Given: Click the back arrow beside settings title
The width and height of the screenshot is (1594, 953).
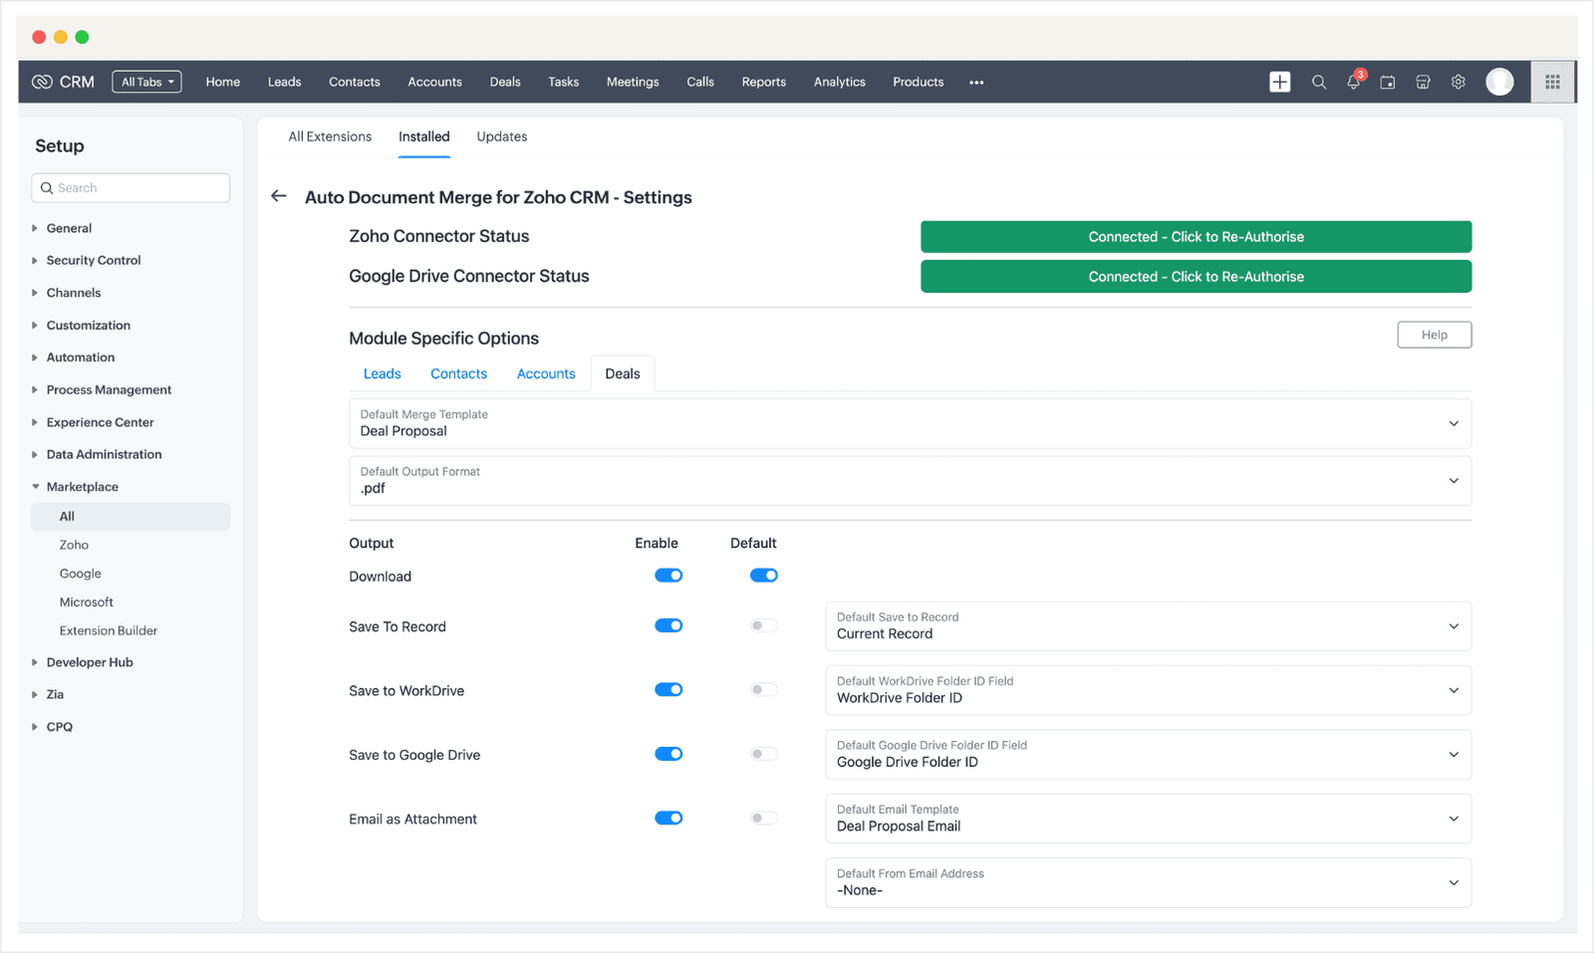Looking at the screenshot, I should (279, 196).
